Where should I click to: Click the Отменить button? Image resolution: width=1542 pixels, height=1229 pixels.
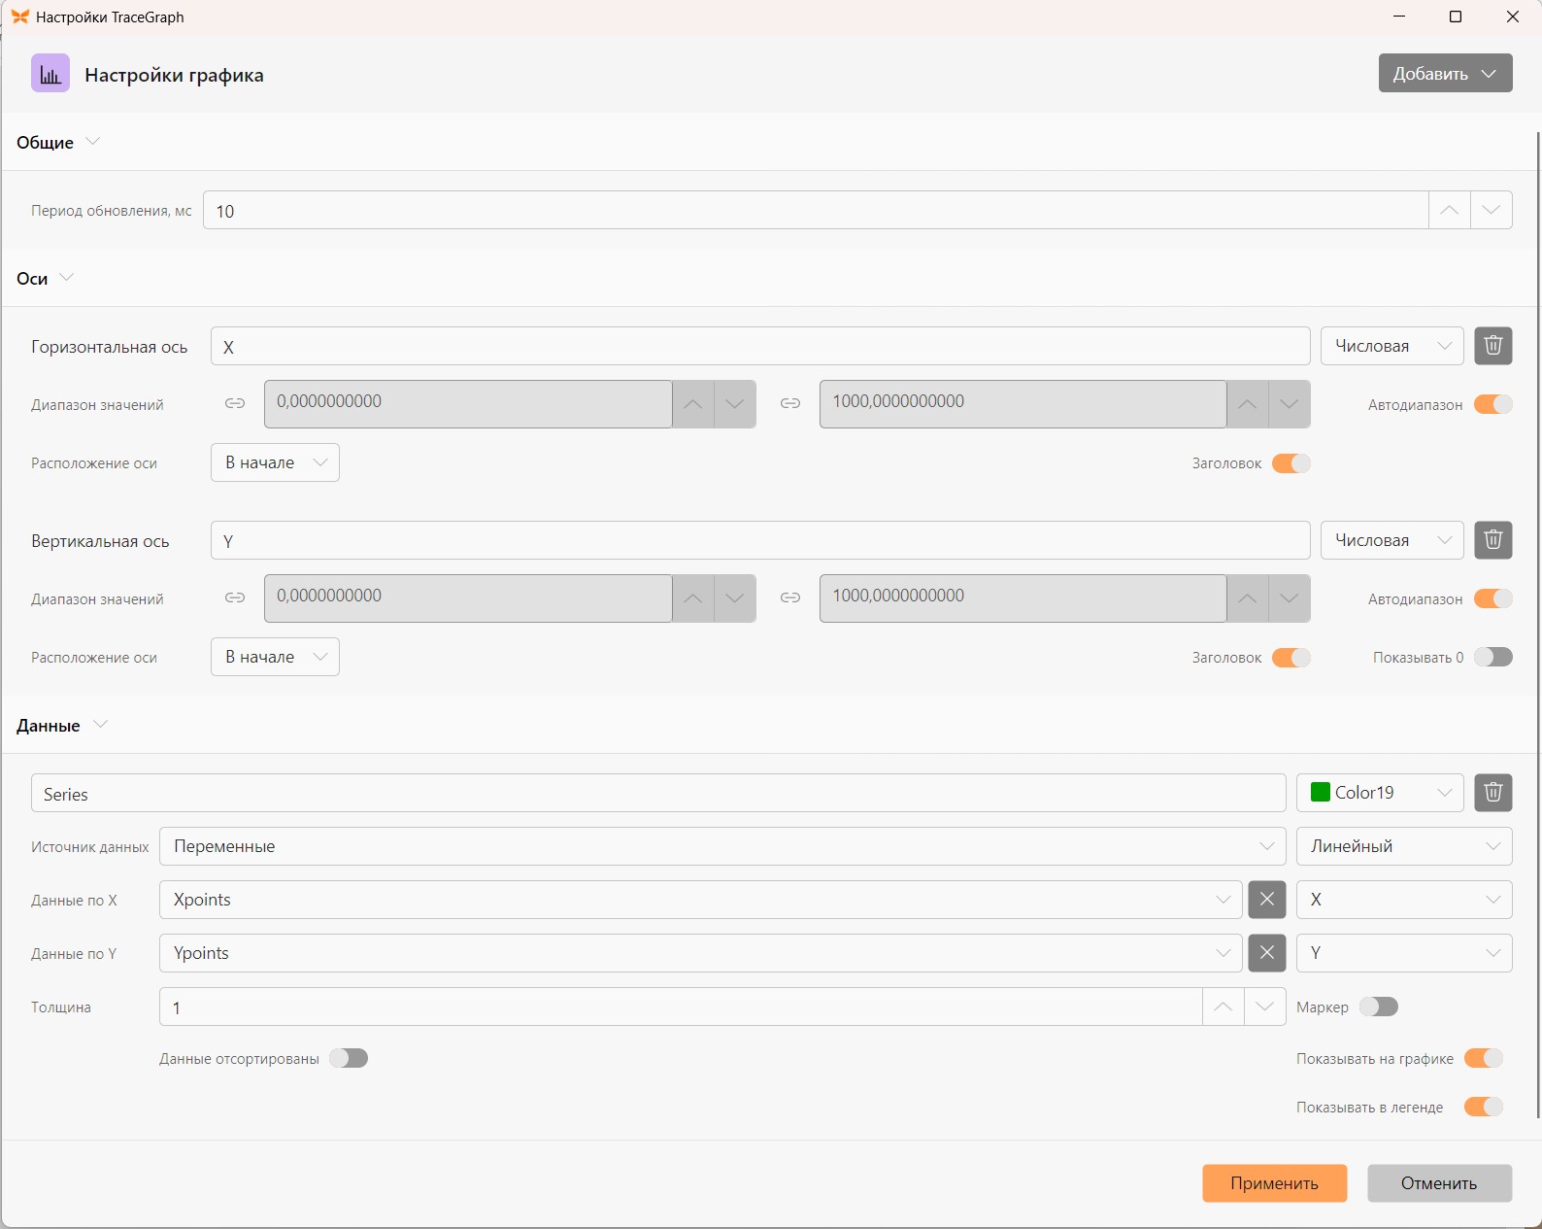1439,1183
